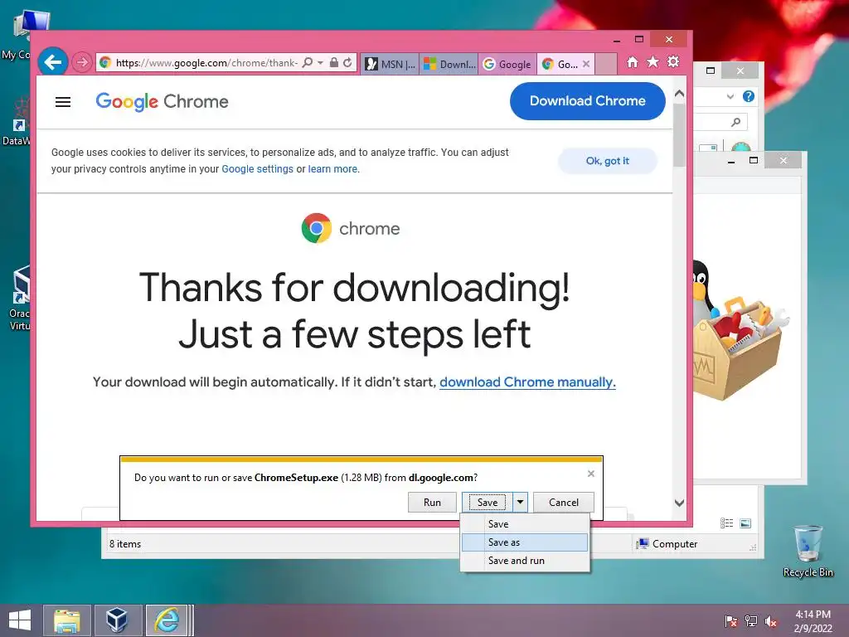Click search icon in Explorer window
Screen dimensions: 849x637
(735, 123)
